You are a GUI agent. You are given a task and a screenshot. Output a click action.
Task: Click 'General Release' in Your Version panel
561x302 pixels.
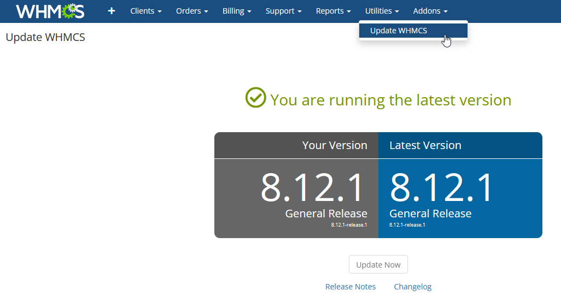[326, 214]
